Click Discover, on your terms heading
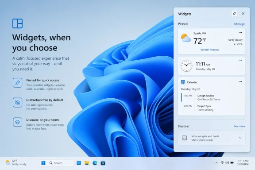255x170 pixels. click(43, 120)
